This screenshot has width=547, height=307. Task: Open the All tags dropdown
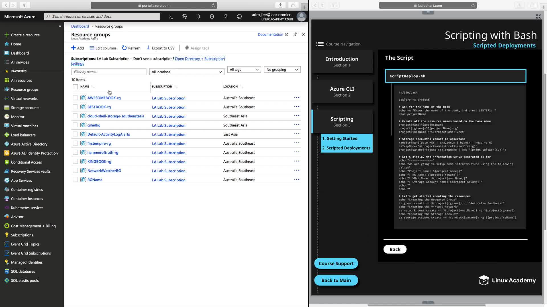(x=244, y=70)
